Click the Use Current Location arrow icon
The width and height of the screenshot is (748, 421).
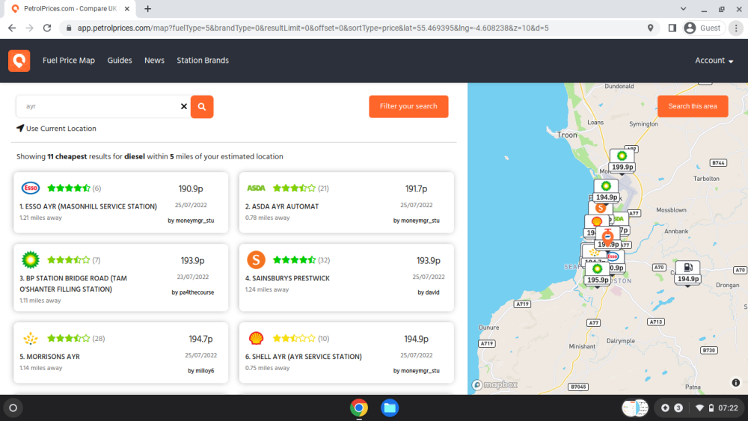[20, 129]
